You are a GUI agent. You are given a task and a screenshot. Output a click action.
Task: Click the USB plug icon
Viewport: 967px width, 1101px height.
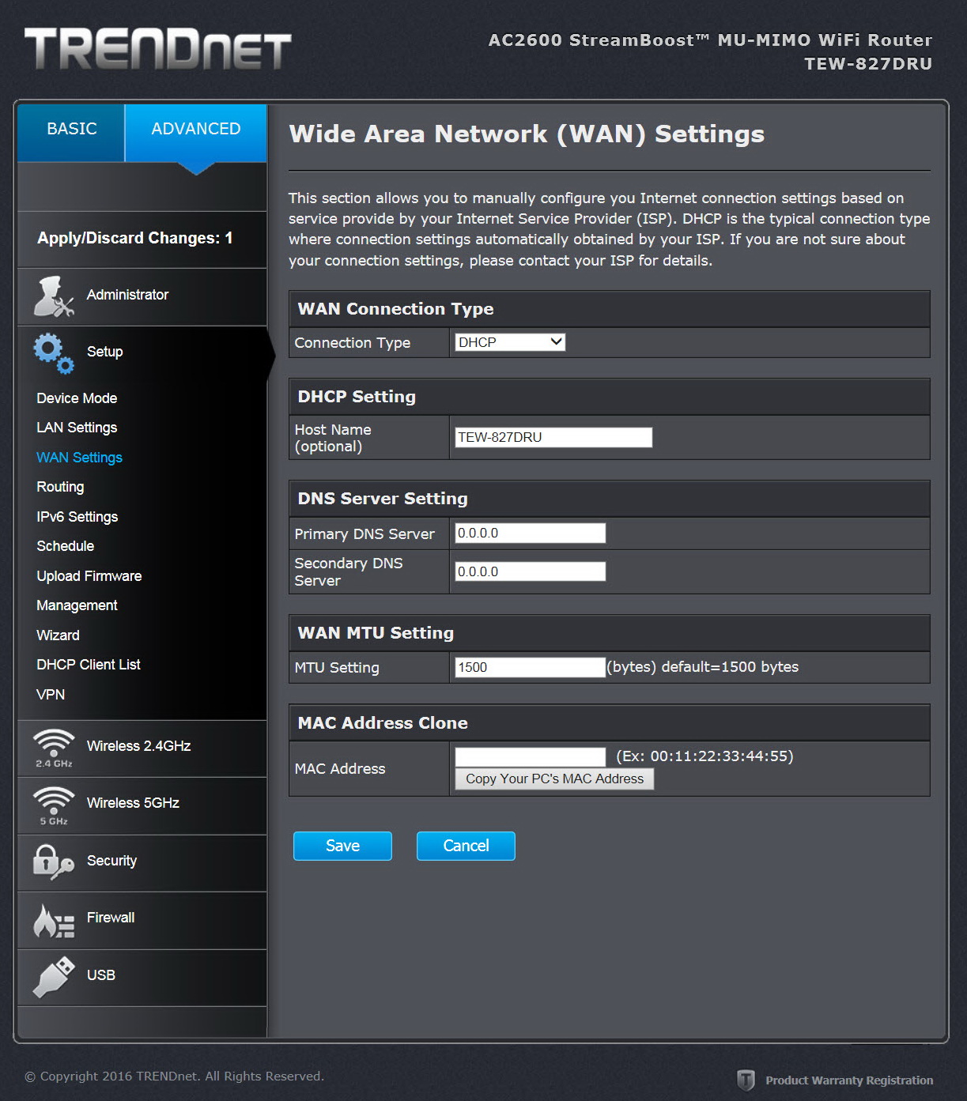pyautogui.click(x=53, y=977)
